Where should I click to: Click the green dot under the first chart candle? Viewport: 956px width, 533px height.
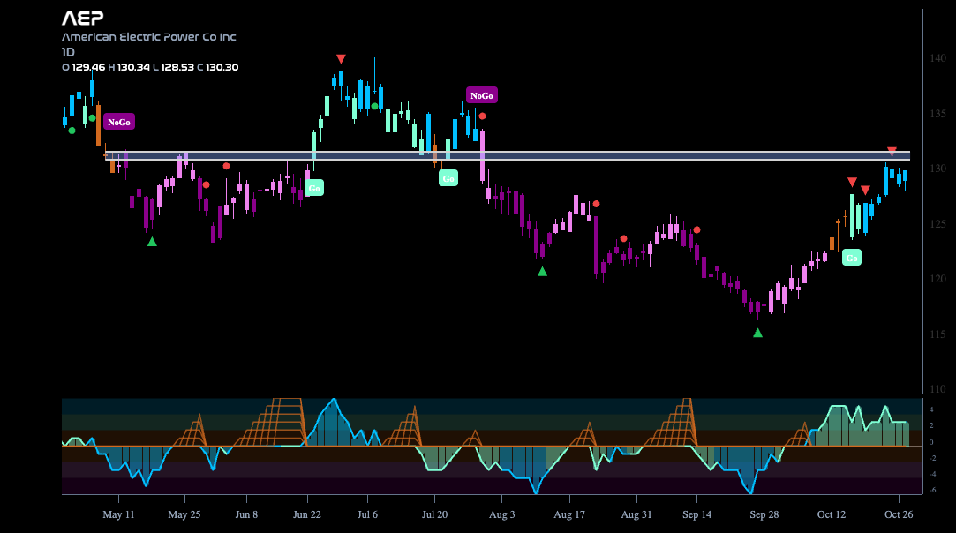[72, 131]
